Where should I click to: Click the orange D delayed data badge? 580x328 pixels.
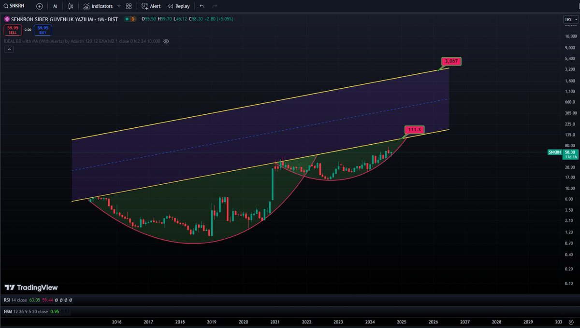133,19
